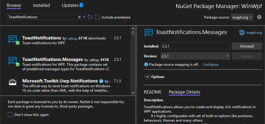
Task: Open the Configure source mapping link
Action: 210,65
